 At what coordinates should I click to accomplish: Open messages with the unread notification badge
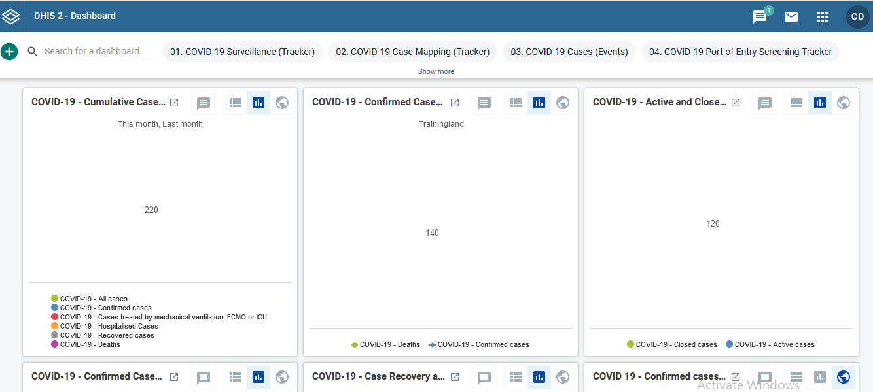point(759,17)
